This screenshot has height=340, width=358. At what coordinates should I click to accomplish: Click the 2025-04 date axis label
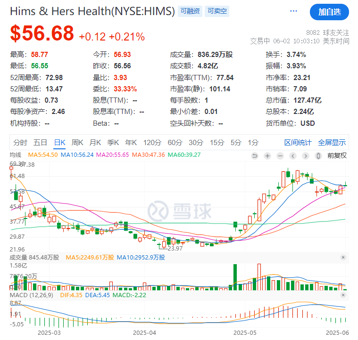144,333
